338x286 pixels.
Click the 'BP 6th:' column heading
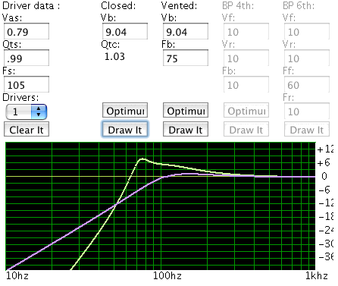(x=299, y=5)
